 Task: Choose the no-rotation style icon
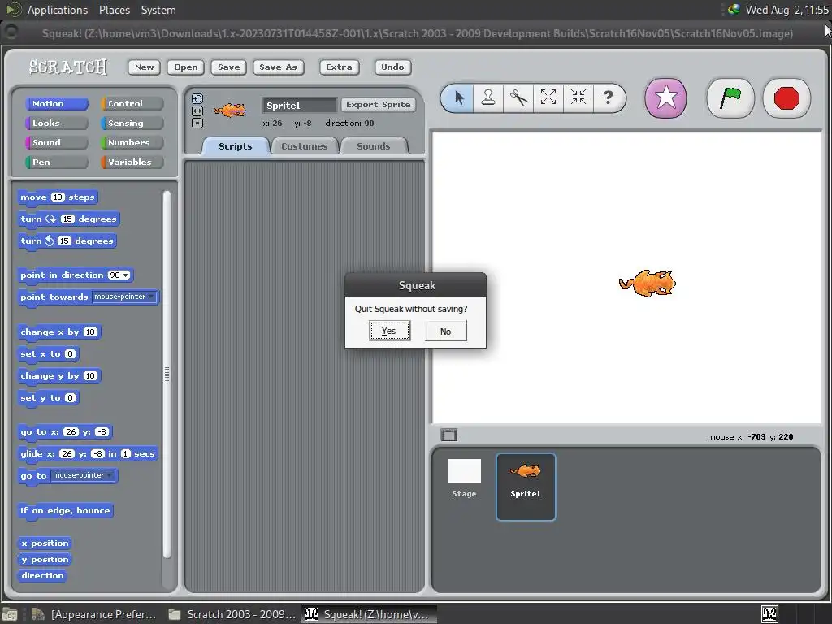197,123
